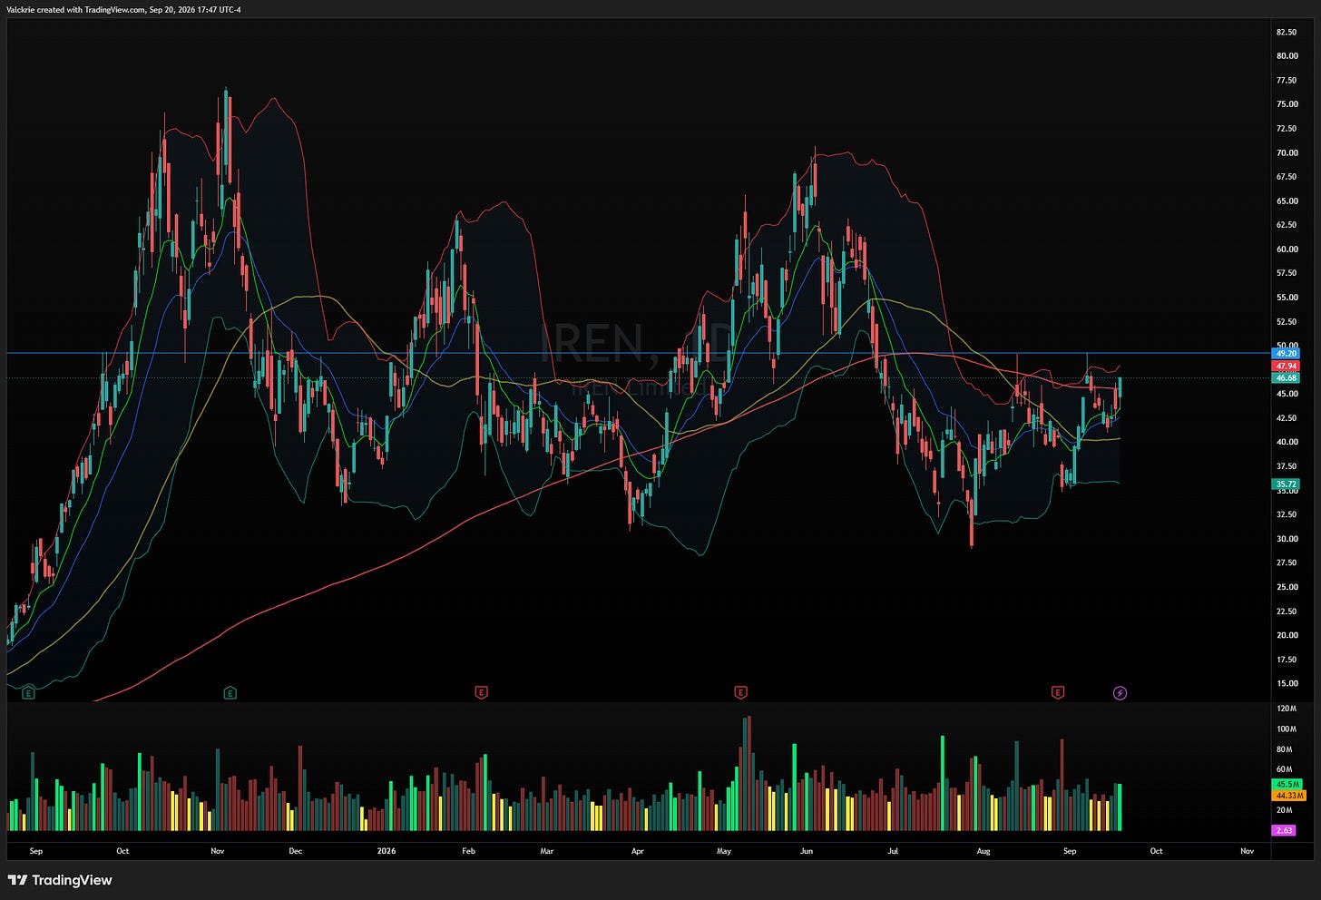Click the magenta 2.63 indicator label
Image resolution: width=1321 pixels, height=900 pixels.
click(x=1285, y=830)
